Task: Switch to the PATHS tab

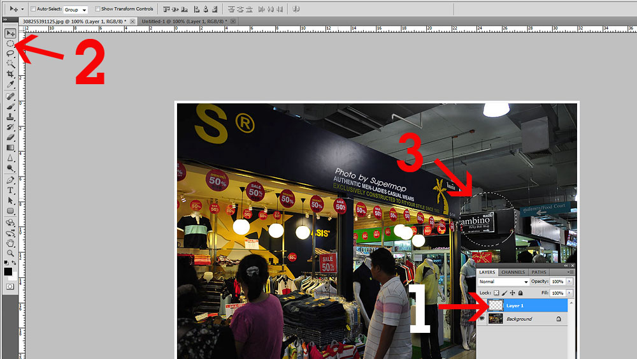Action: [539, 272]
